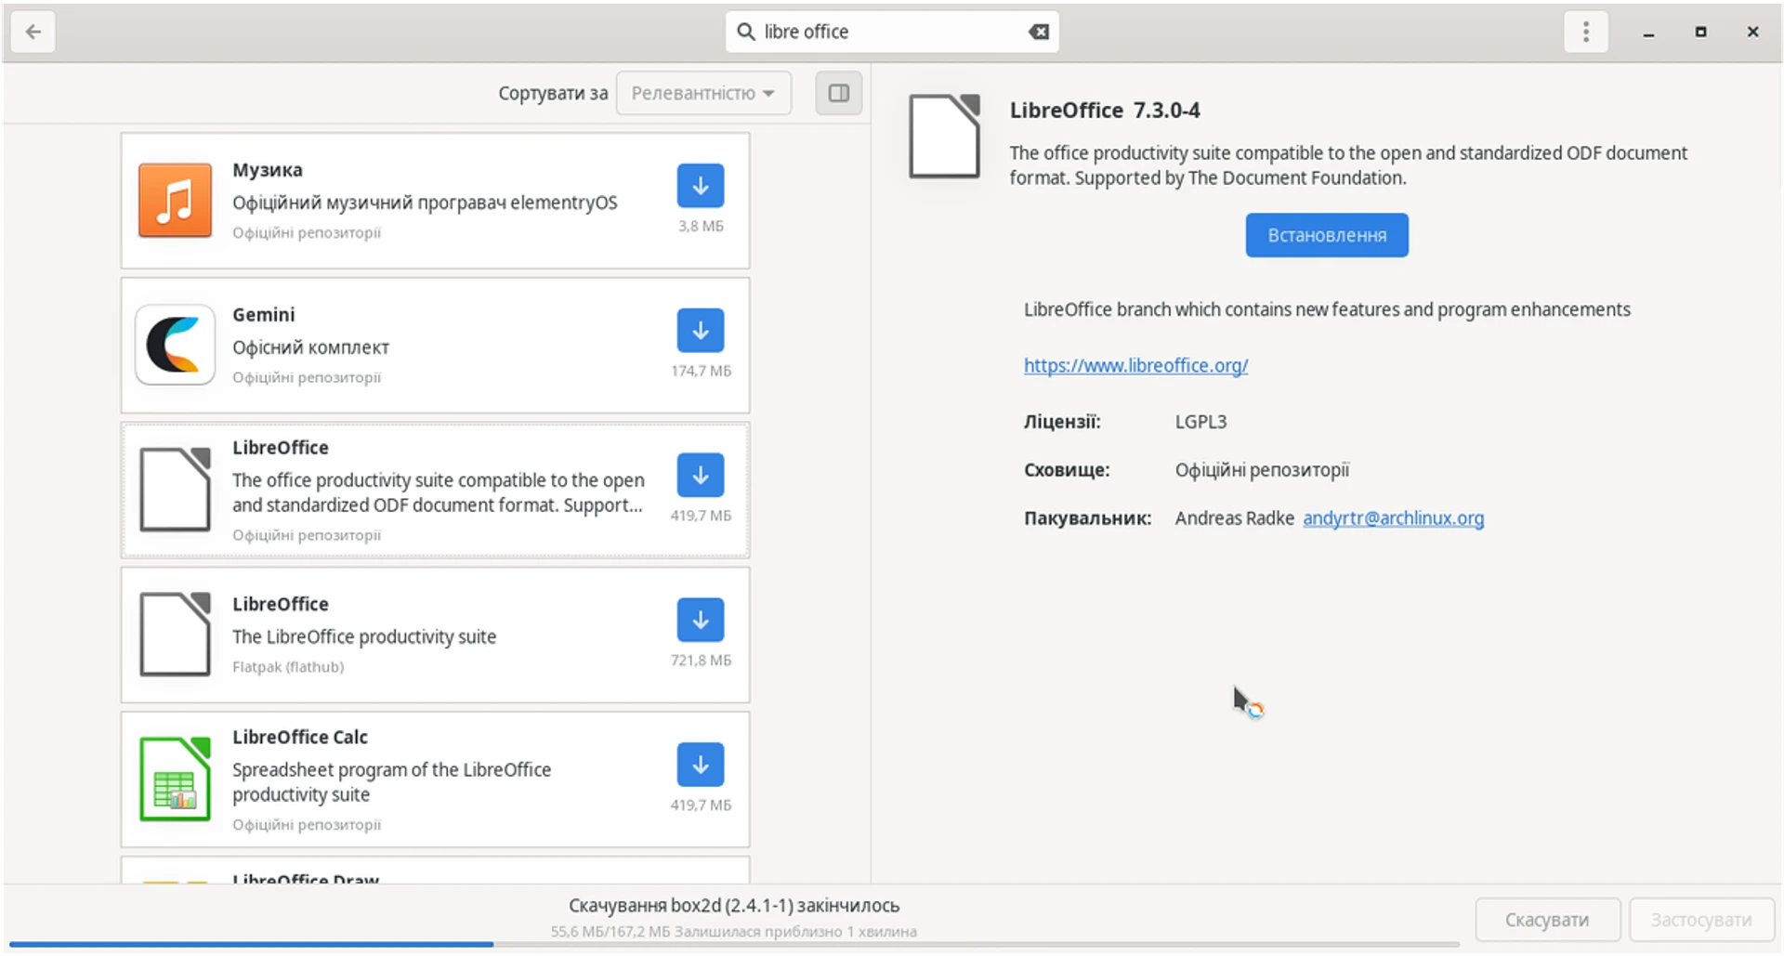This screenshot has width=1784, height=956.
Task: Click the download progress bar
Action: pyautogui.click(x=734, y=945)
